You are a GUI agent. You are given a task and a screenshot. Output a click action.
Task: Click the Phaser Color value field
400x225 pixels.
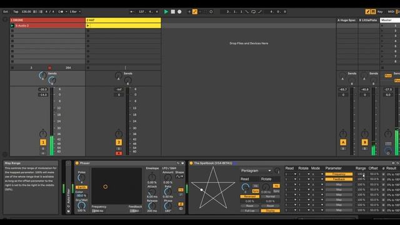[x=81, y=196]
